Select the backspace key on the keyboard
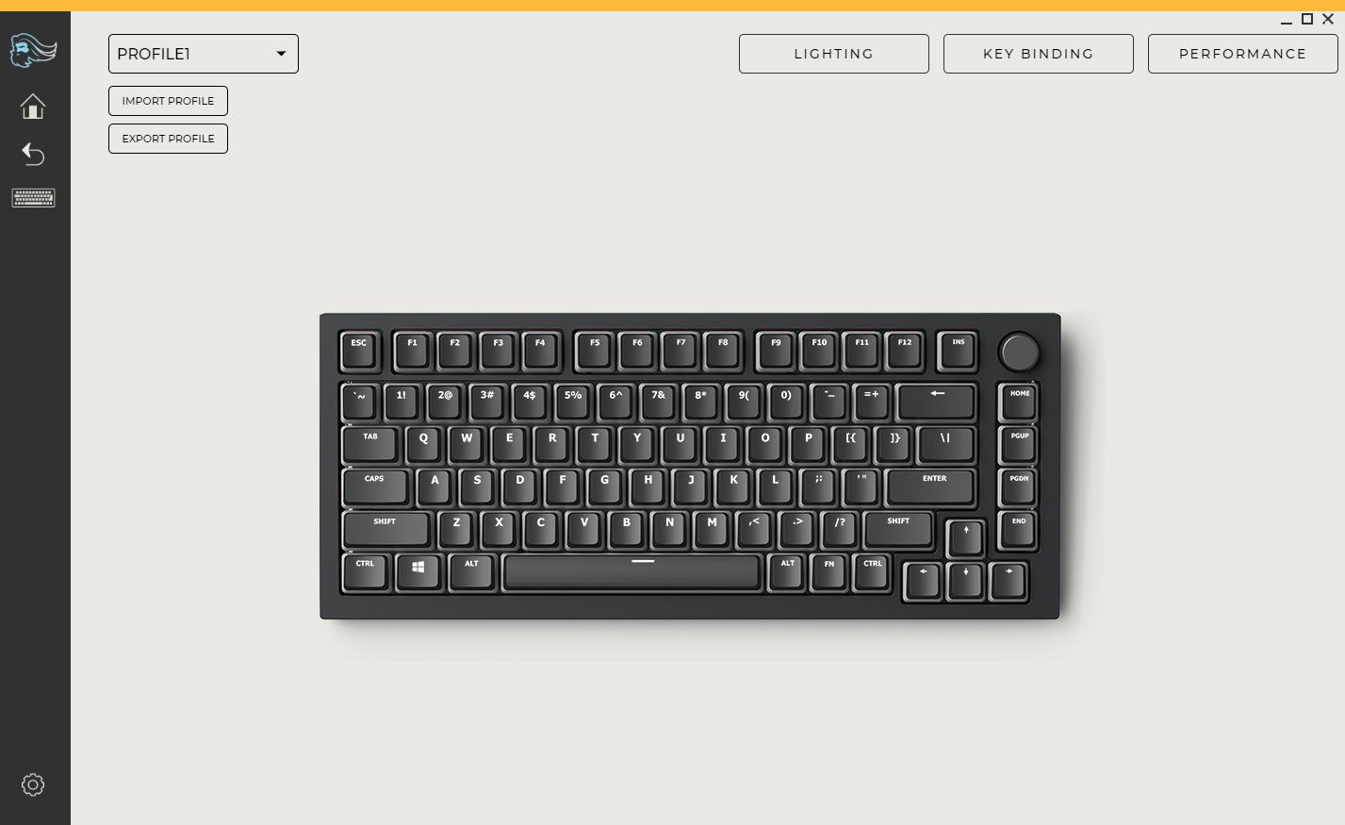This screenshot has height=825, width=1345. coord(936,402)
